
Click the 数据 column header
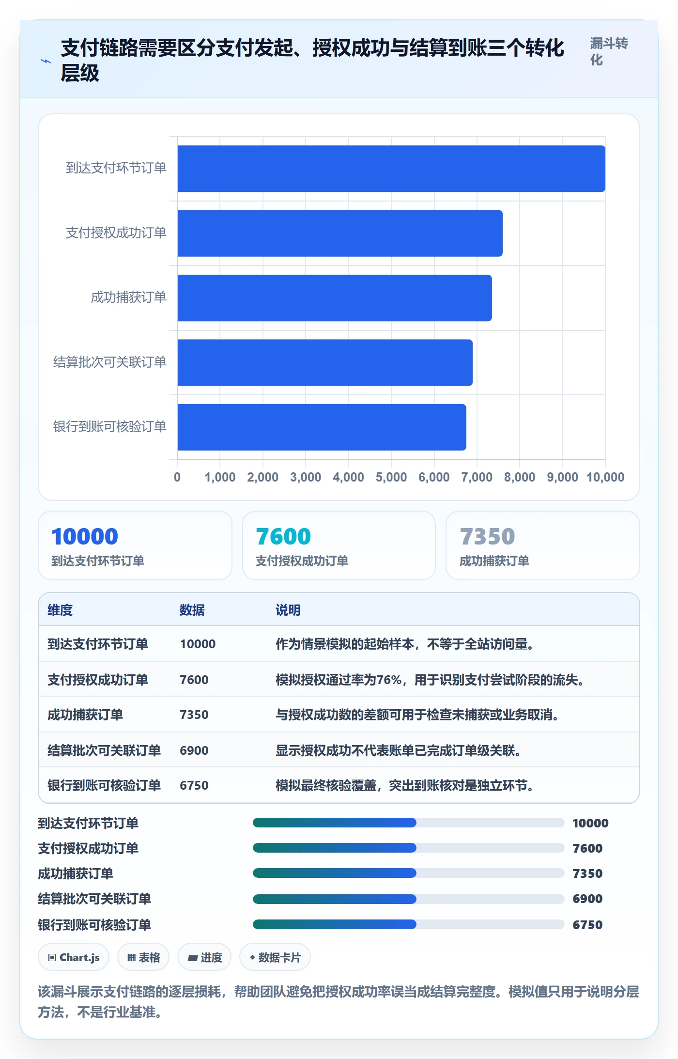point(192,610)
